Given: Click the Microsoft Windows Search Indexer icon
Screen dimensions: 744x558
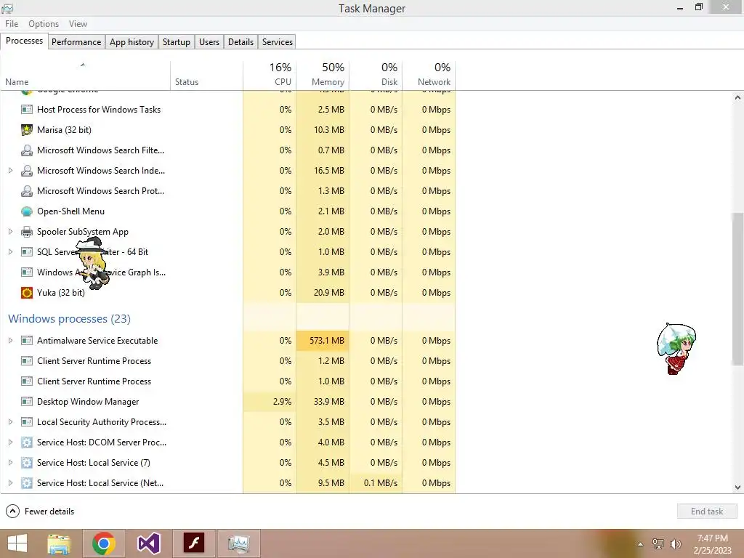Looking at the screenshot, I should tap(27, 171).
